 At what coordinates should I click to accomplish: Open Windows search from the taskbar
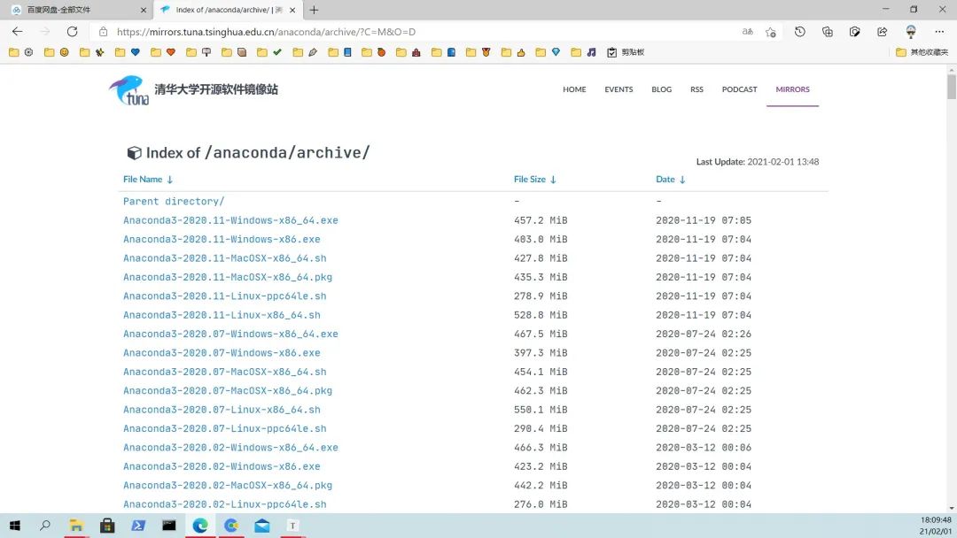click(45, 526)
